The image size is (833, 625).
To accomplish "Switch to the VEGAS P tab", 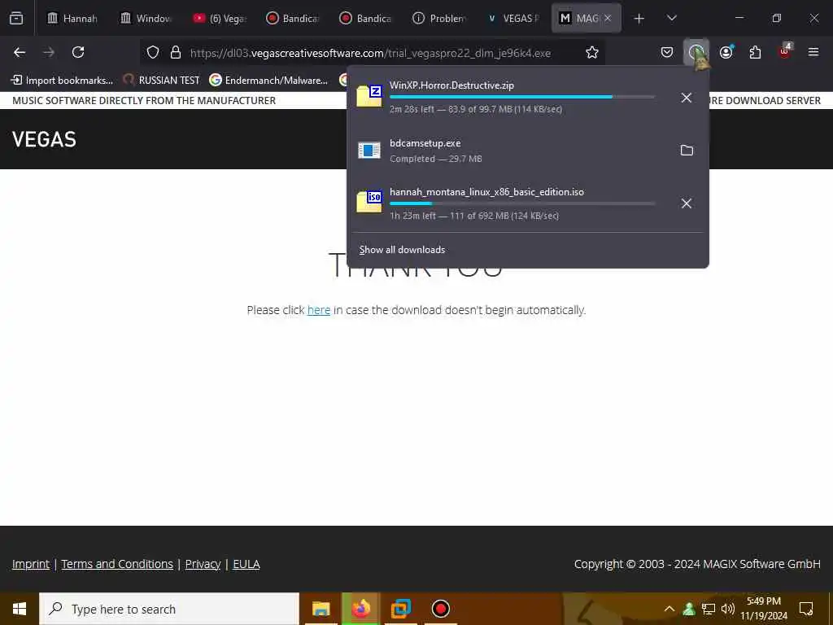I will point(512,18).
